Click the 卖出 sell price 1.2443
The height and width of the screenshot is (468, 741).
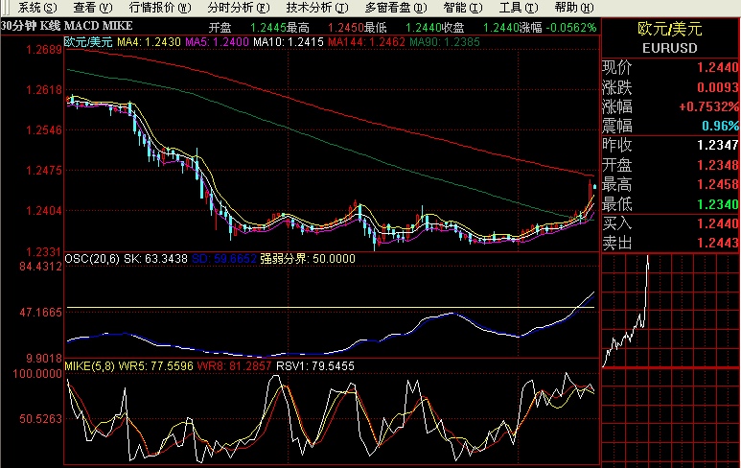click(718, 244)
